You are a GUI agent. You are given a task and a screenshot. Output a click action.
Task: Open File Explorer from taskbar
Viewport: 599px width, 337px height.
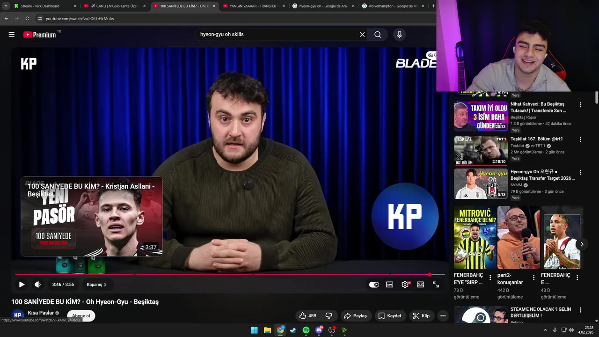click(x=267, y=330)
